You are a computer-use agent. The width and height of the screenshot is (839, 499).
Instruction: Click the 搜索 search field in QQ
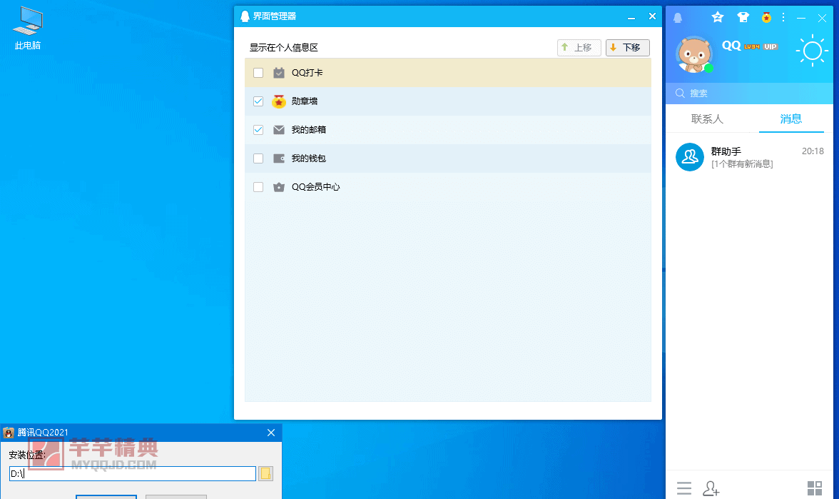[749, 93]
